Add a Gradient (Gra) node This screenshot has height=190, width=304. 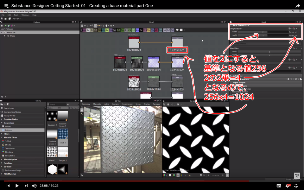tap(122, 30)
